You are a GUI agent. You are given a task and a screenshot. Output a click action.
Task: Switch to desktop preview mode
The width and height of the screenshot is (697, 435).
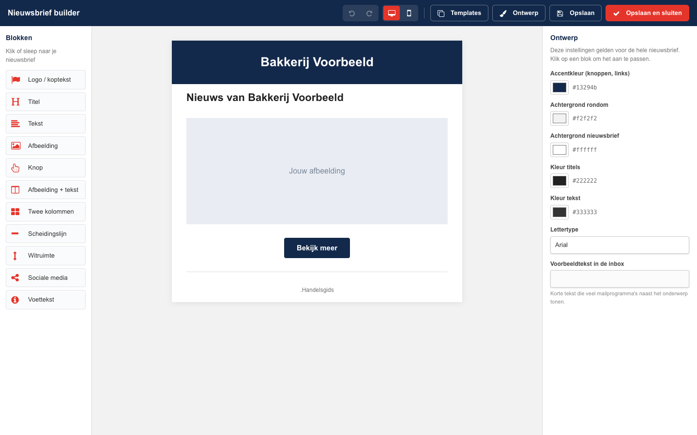(392, 13)
